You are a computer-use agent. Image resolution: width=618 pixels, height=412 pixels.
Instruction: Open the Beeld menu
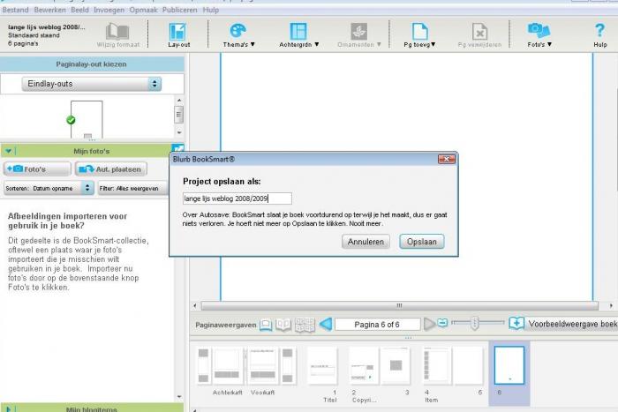[79, 10]
